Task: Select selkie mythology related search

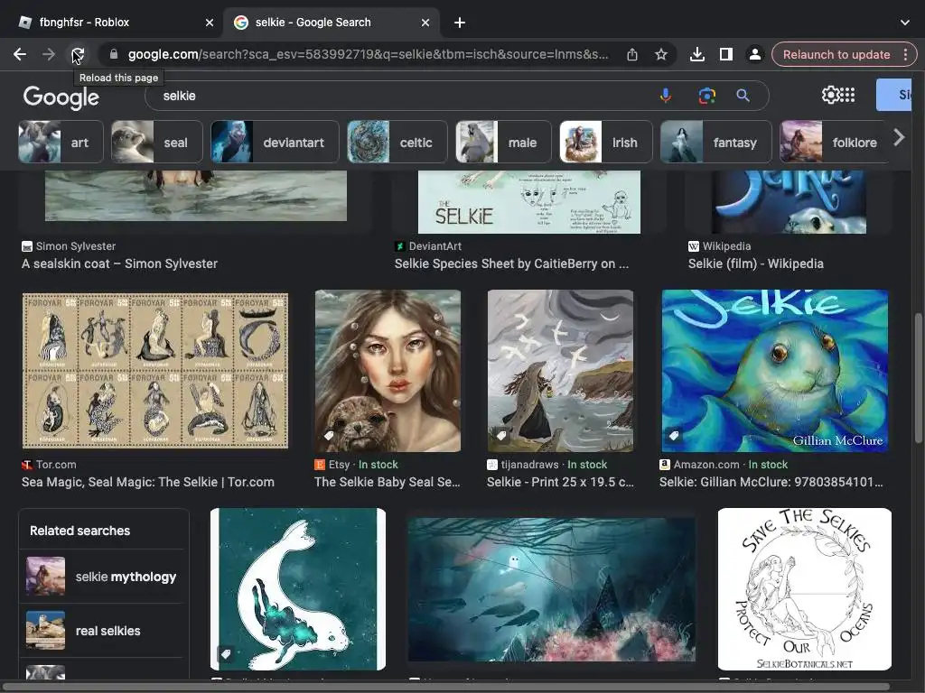Action: point(103,577)
